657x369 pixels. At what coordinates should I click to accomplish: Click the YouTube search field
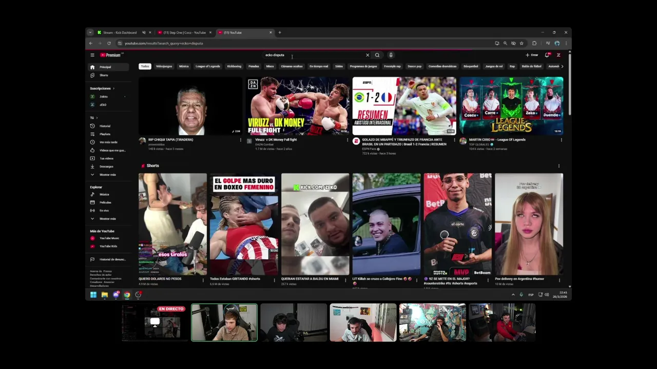coord(313,55)
